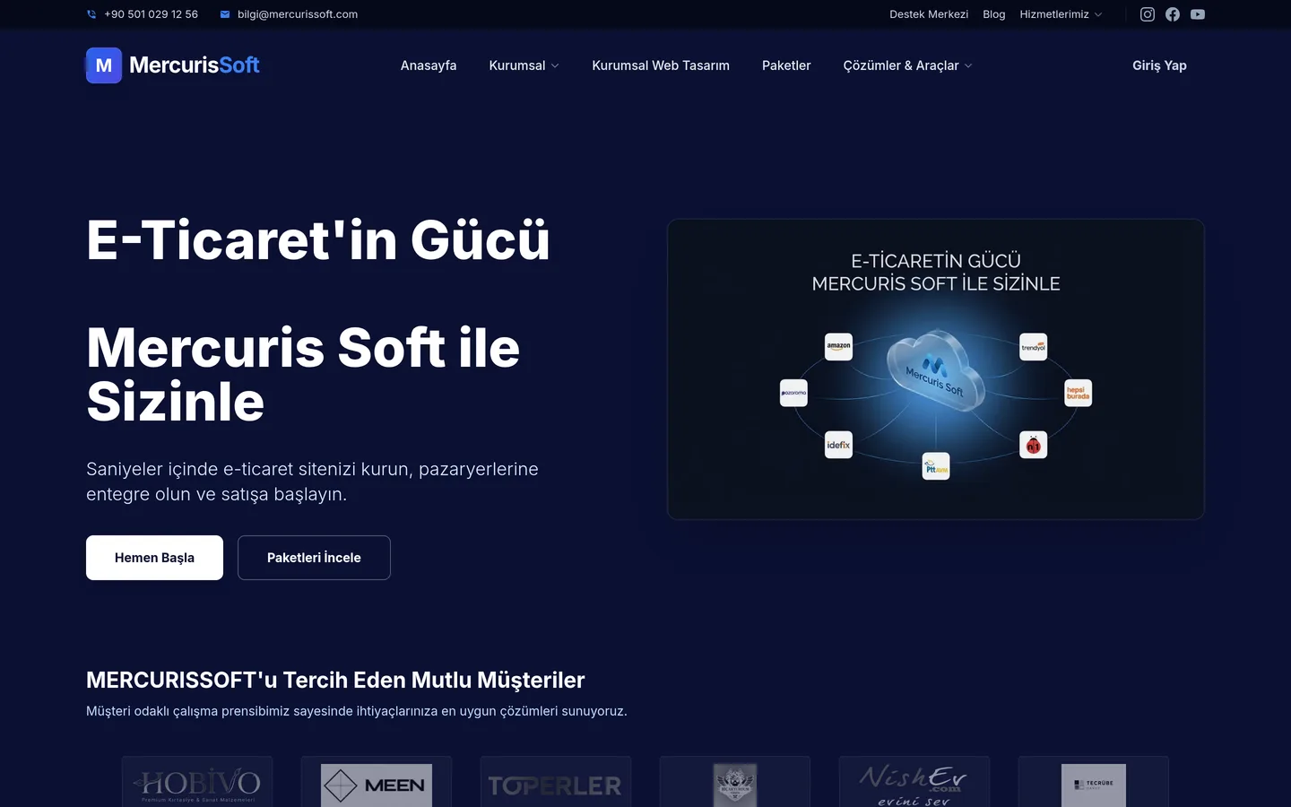
Task: Go to Anasayfa
Action: 429,65
